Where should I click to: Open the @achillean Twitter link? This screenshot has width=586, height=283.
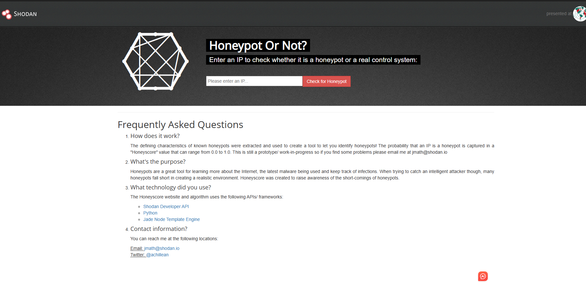pos(157,255)
